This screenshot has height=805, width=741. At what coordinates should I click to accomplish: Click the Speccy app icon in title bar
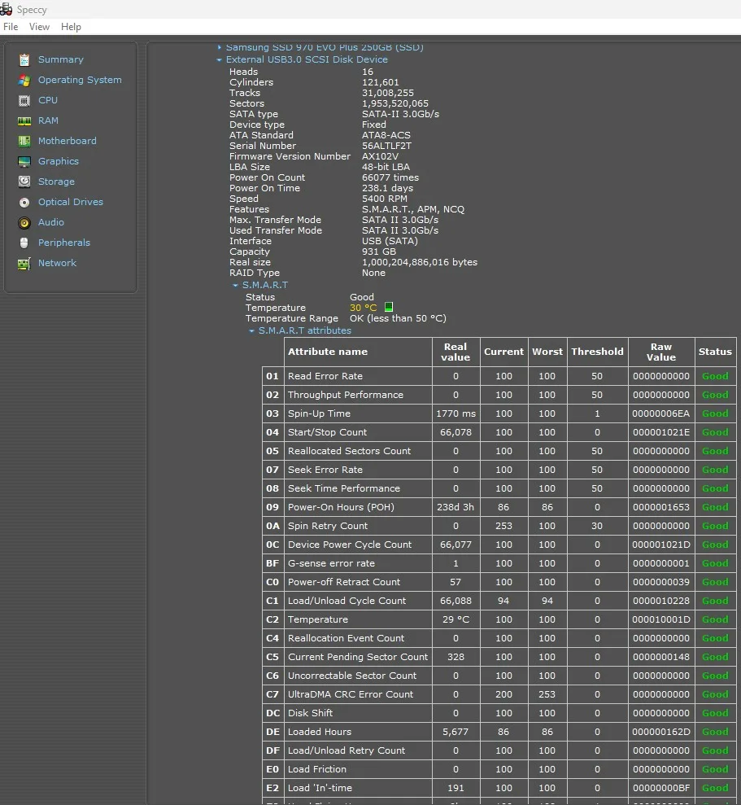[x=7, y=9]
